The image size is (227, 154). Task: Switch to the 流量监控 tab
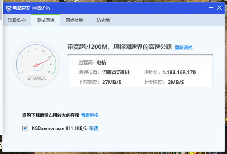pyautogui.click(x=17, y=20)
